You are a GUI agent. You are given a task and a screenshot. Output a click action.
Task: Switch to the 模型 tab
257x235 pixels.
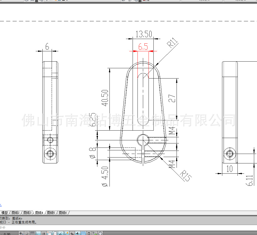click(5, 213)
